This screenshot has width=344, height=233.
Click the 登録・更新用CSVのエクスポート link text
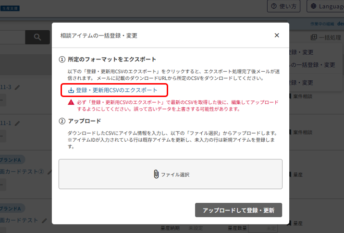coord(116,90)
